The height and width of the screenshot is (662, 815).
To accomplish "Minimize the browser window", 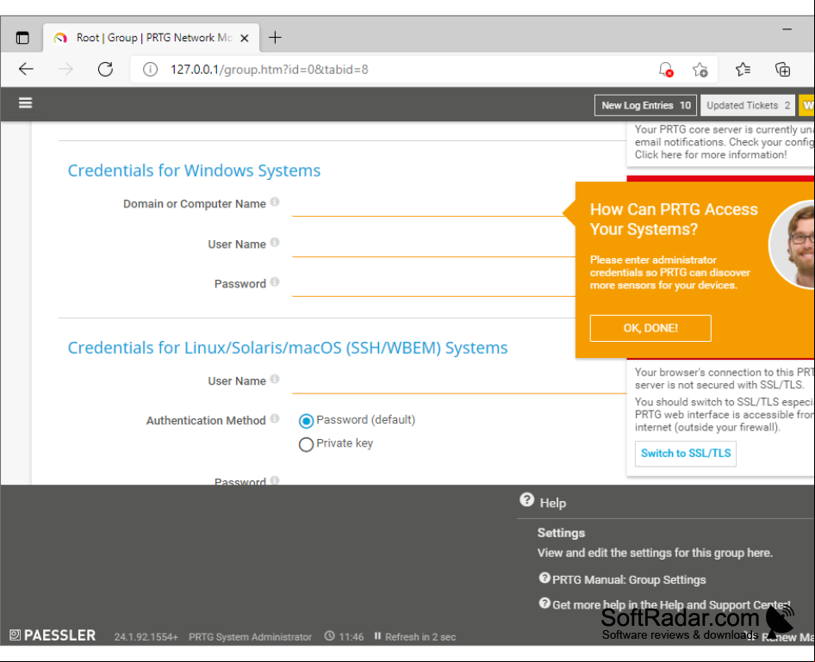I will 787,29.
